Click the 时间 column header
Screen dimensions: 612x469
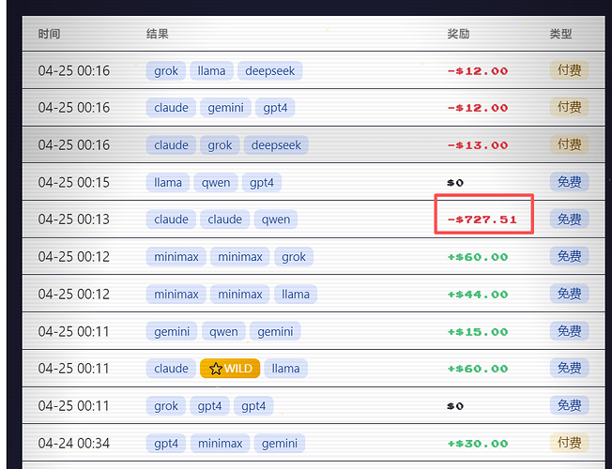click(x=49, y=34)
